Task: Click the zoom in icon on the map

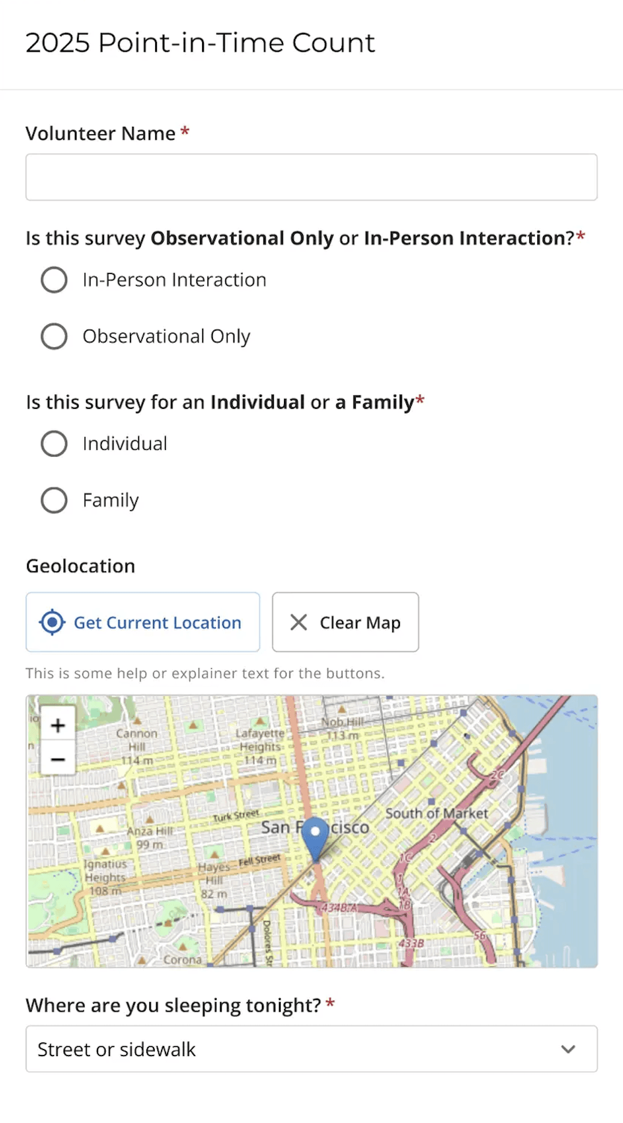Action: point(58,725)
